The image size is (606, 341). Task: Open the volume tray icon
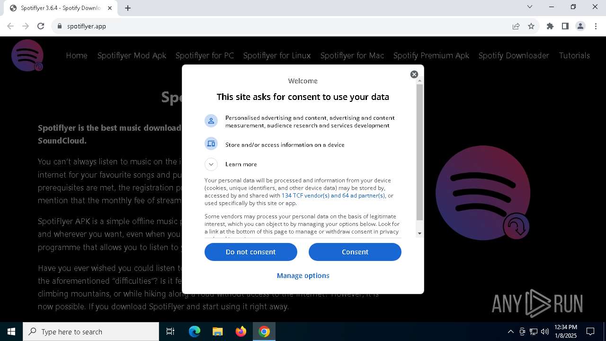(x=545, y=332)
